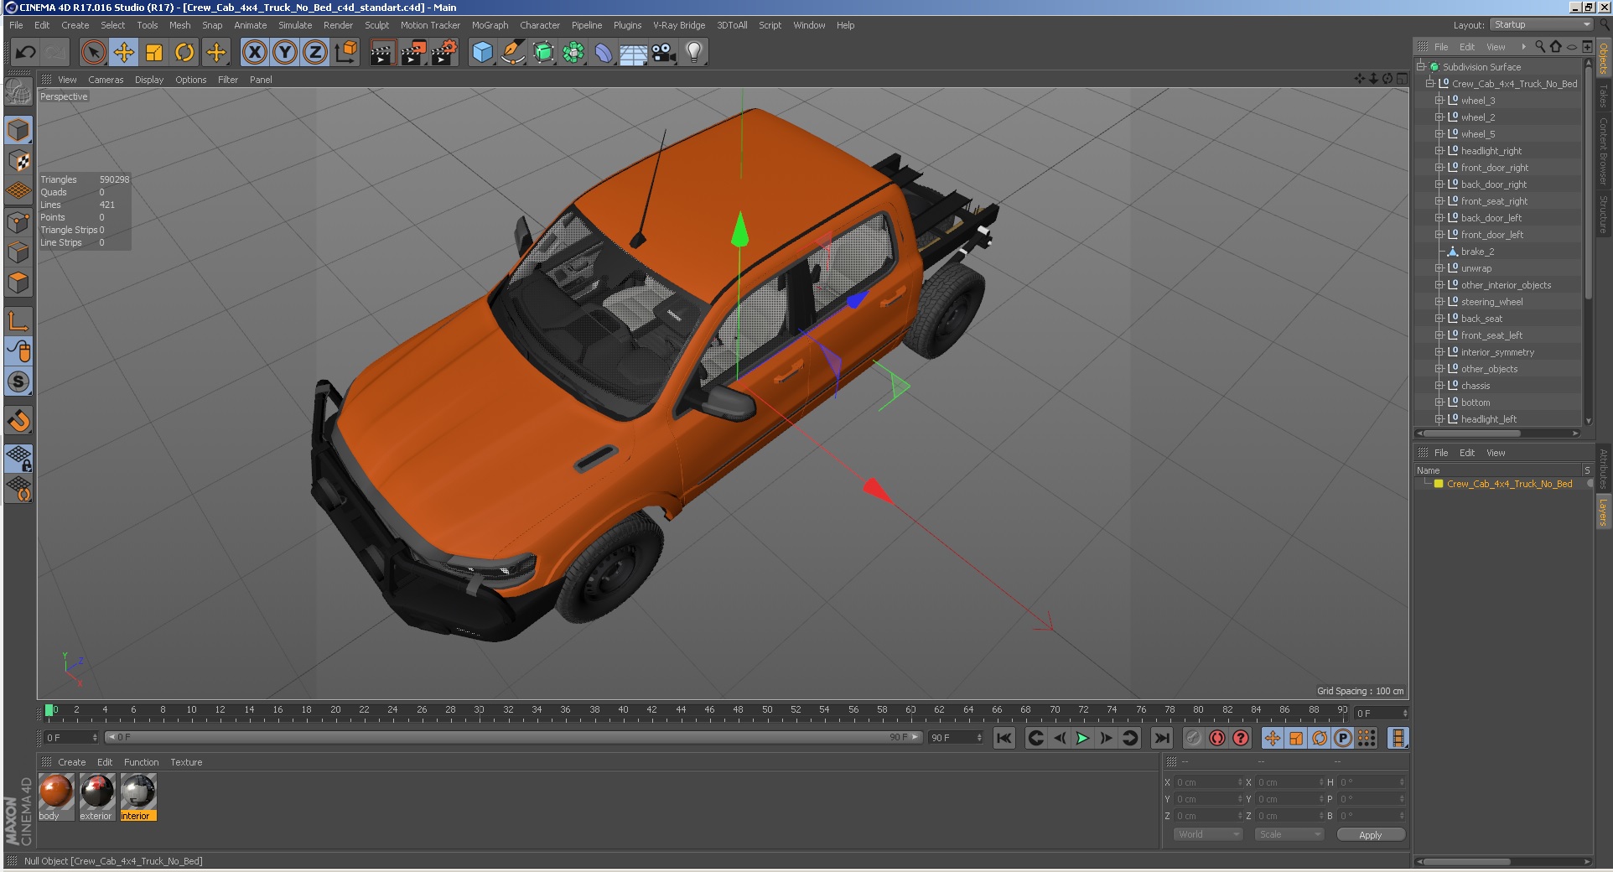Open the Render menu
Viewport: 1613px width, 872px height.
(x=338, y=25)
